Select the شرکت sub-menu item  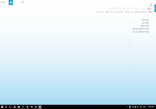tap(150, 12)
